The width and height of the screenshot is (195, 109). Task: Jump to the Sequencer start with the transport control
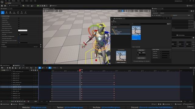[x=12, y=101]
